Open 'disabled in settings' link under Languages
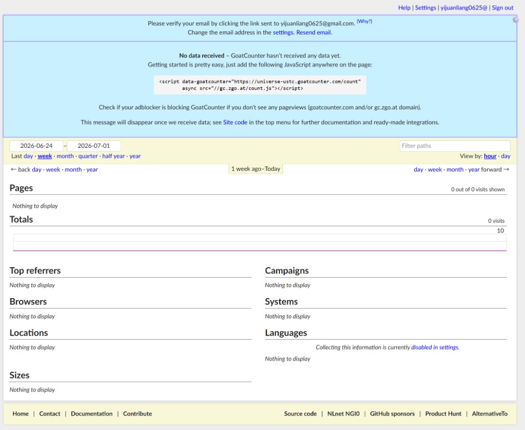Viewport: 525px width, 430px height. click(x=435, y=347)
